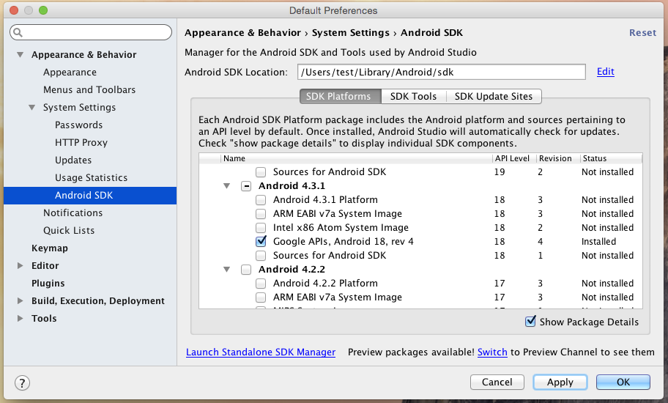Collapse the Appearance & Behavior tree node

click(x=20, y=54)
